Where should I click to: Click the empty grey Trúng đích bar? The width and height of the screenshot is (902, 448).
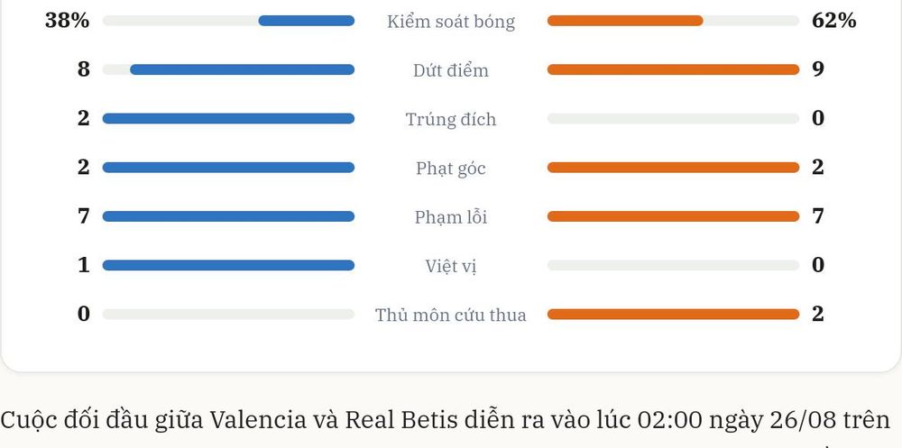(673, 118)
